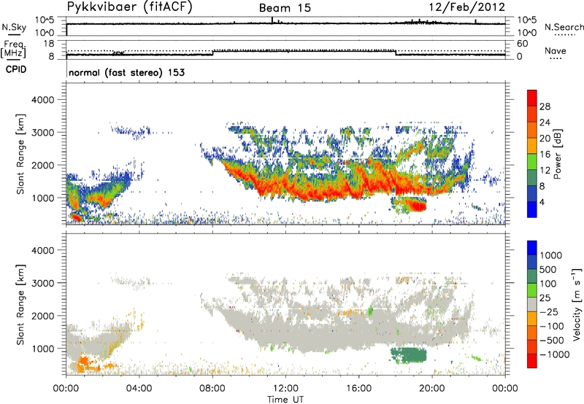Screen dimensions: 584x404
Task: Click the '3000' range tick in velocity panel
Action: pyautogui.click(x=43, y=283)
